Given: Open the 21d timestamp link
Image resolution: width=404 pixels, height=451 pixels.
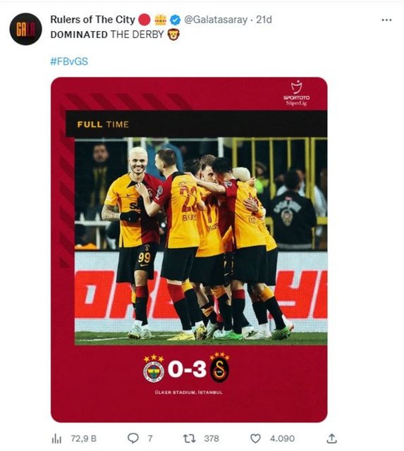Looking at the screenshot, I should point(264,20).
